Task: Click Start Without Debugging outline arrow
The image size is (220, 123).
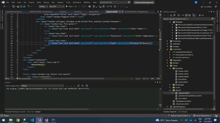Action: (x=76, y=6)
